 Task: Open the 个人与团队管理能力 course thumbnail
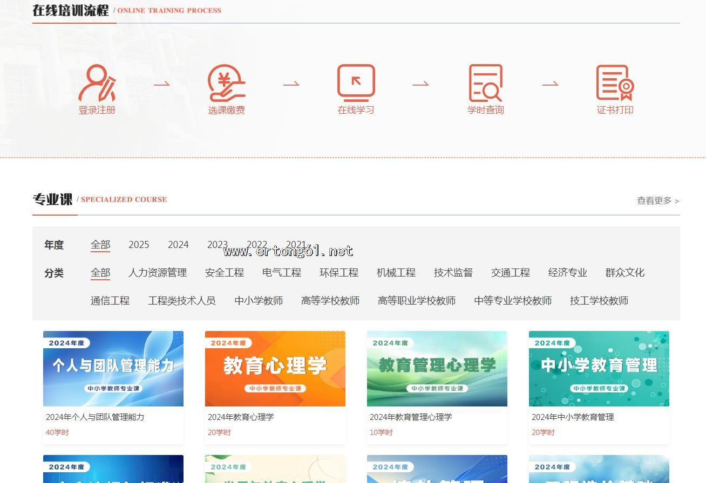[x=113, y=369]
